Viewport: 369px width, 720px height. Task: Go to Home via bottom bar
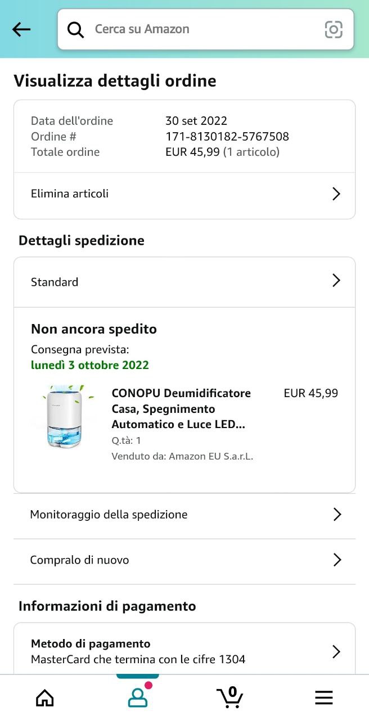(45, 697)
